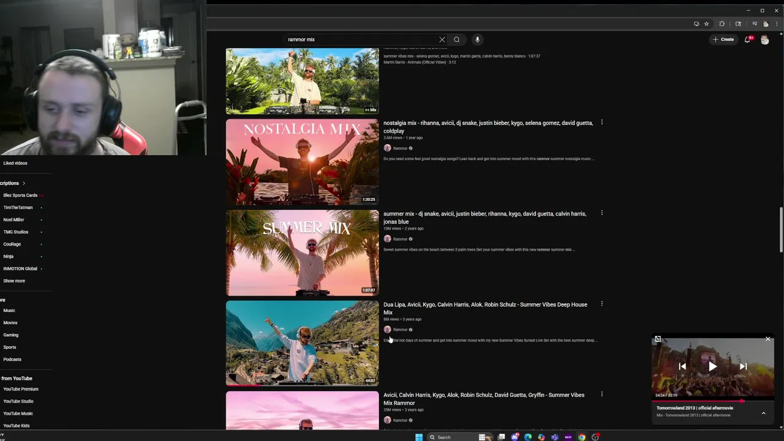Visit Rammor channel under summer mix

point(399,239)
